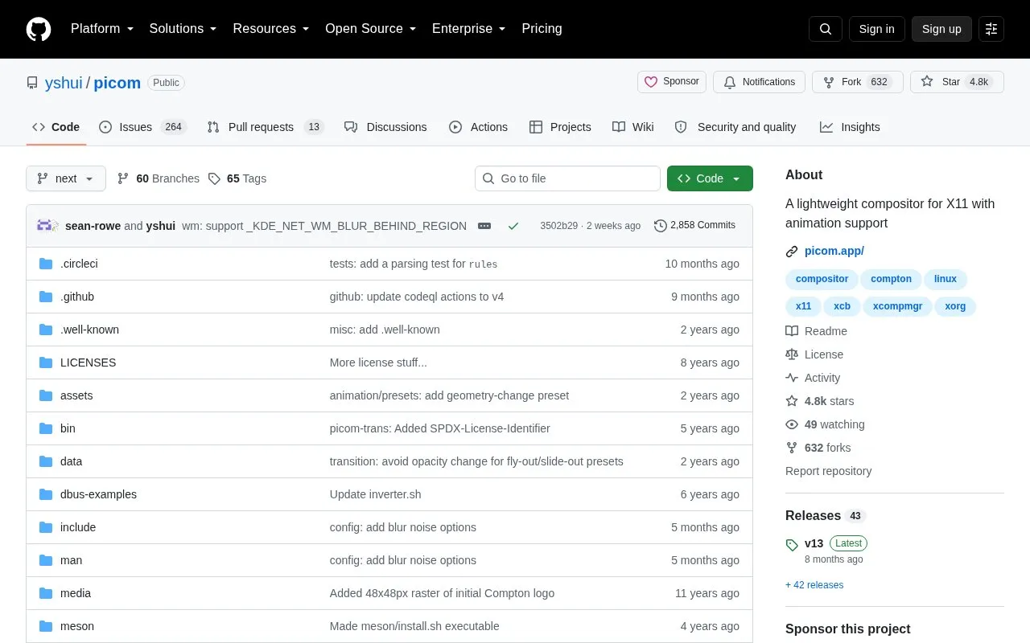
Task: Open the + 42 releases link
Action: [814, 585]
